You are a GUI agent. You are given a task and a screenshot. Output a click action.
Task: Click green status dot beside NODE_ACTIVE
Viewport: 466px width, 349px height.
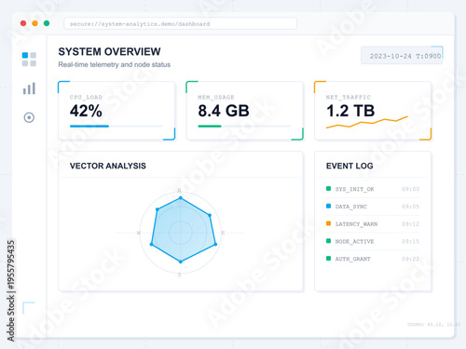[328, 240]
